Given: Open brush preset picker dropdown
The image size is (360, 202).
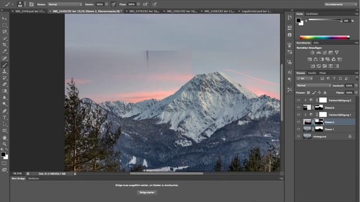Looking at the screenshot, I should [x=25, y=4].
